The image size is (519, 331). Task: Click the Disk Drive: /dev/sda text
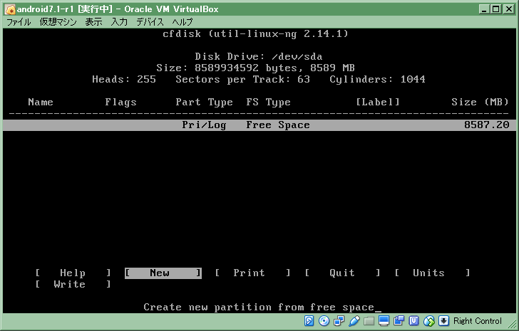[x=259, y=56]
